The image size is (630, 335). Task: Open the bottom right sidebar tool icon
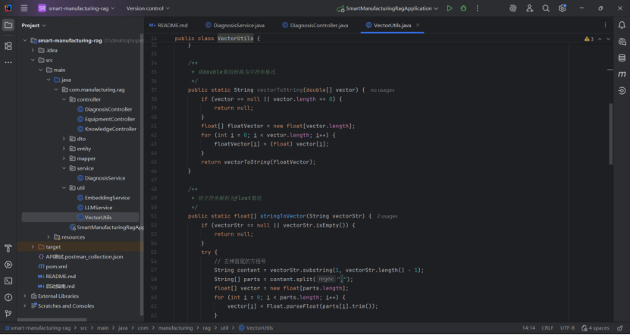point(622,91)
